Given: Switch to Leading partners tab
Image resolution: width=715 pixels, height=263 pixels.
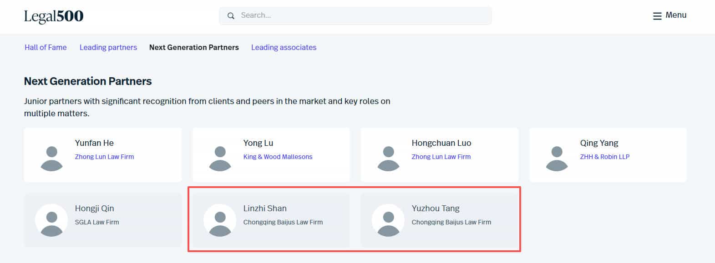Looking at the screenshot, I should point(108,47).
